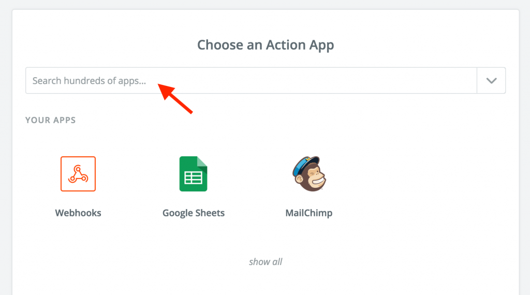This screenshot has width=530, height=295.
Task: Click the folded corner of Sheets icon
Action: [202, 161]
